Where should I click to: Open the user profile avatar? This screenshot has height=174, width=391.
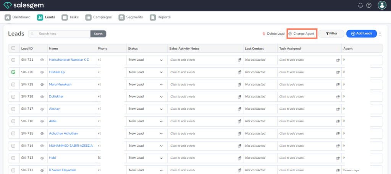pos(382,5)
